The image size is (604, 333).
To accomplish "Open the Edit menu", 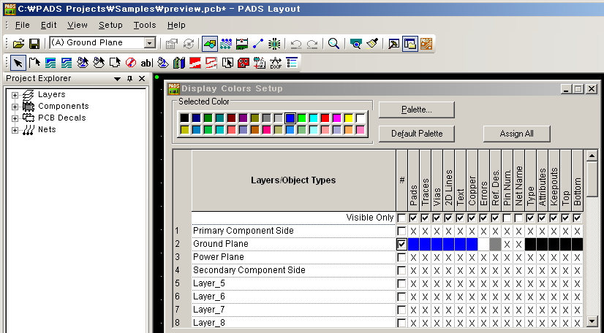I will [x=48, y=25].
